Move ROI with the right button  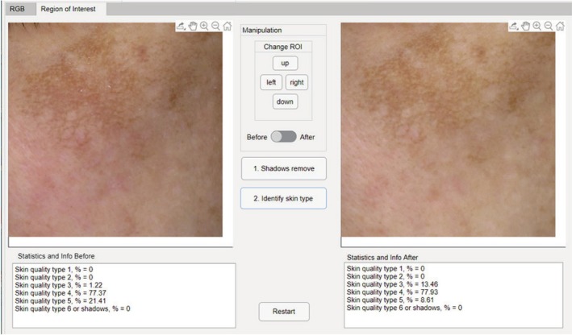coord(297,82)
